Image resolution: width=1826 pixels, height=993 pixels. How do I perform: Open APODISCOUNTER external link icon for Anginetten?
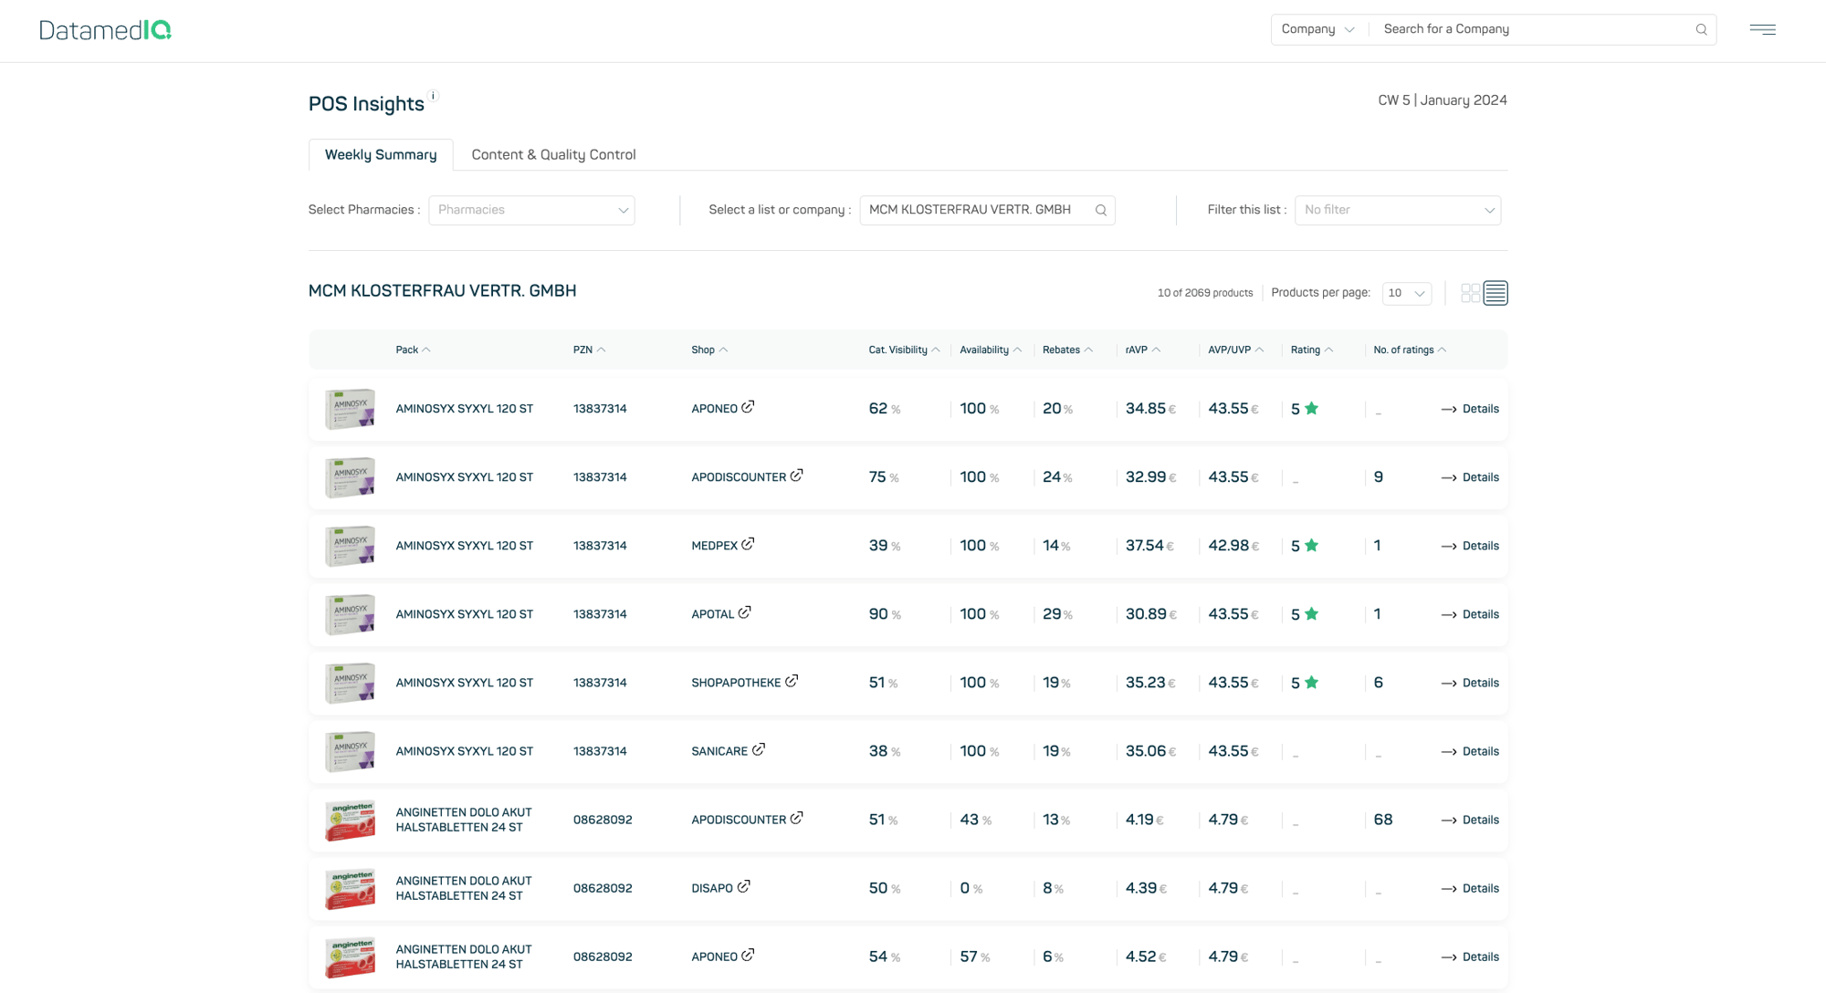click(x=797, y=818)
